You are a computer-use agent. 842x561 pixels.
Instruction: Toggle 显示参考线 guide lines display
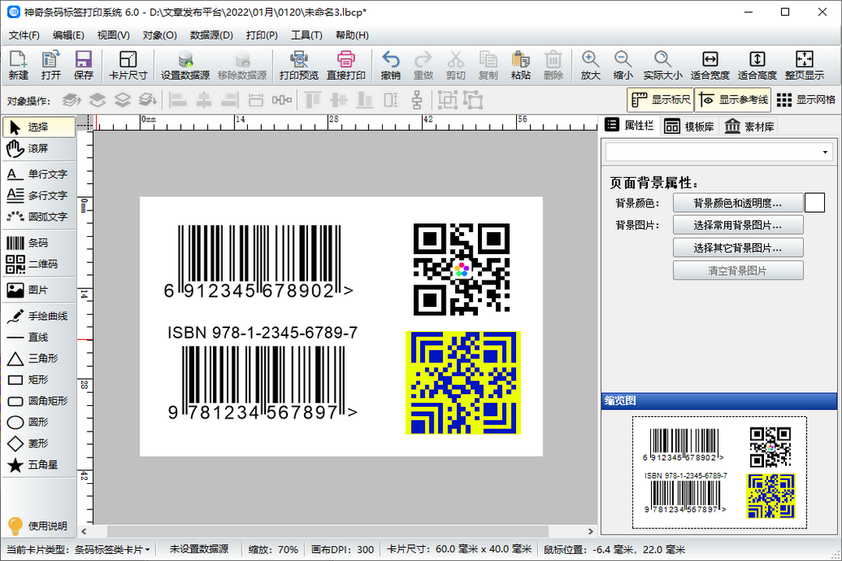(x=732, y=100)
